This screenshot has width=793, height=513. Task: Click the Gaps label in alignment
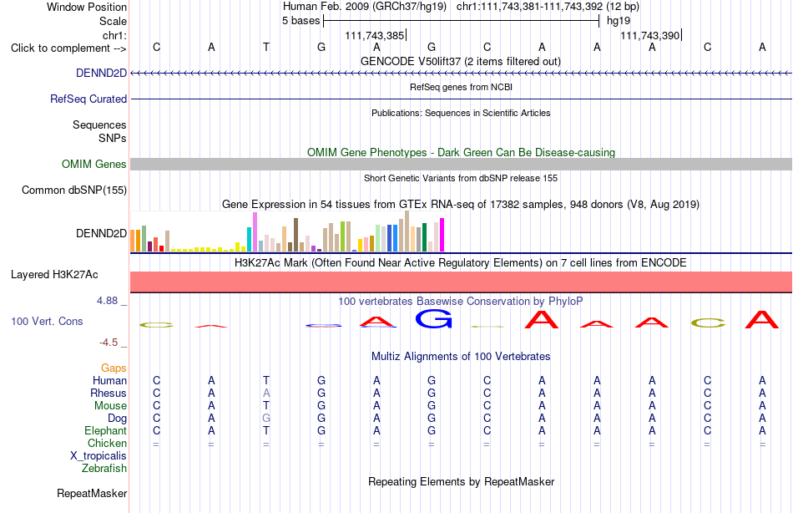click(114, 368)
